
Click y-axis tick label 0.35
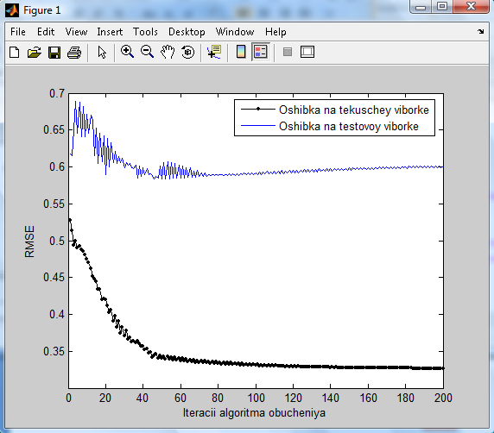(x=54, y=351)
